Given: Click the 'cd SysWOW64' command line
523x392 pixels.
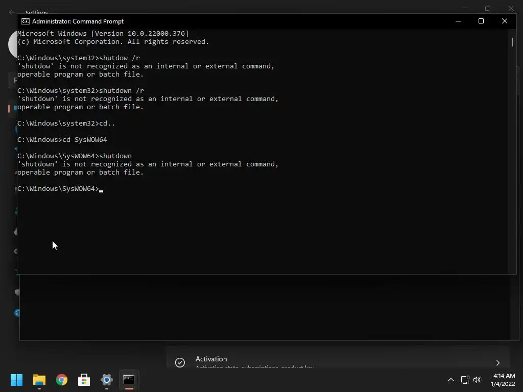Looking at the screenshot, I should pos(62,140).
